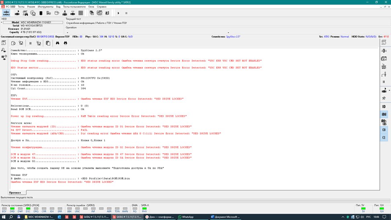Click the hash settings icon in left sidebar
This screenshot has width=391, height=220.
[x=4, y=58]
